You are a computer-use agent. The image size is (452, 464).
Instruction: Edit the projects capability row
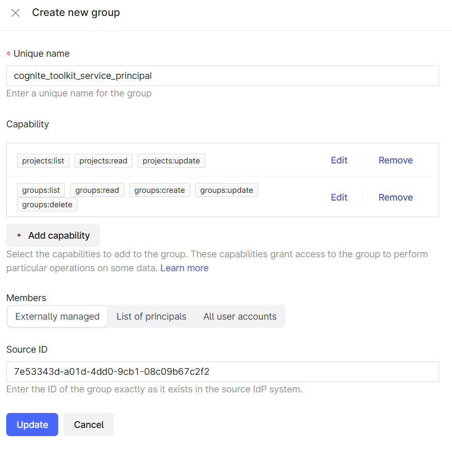pyautogui.click(x=339, y=160)
